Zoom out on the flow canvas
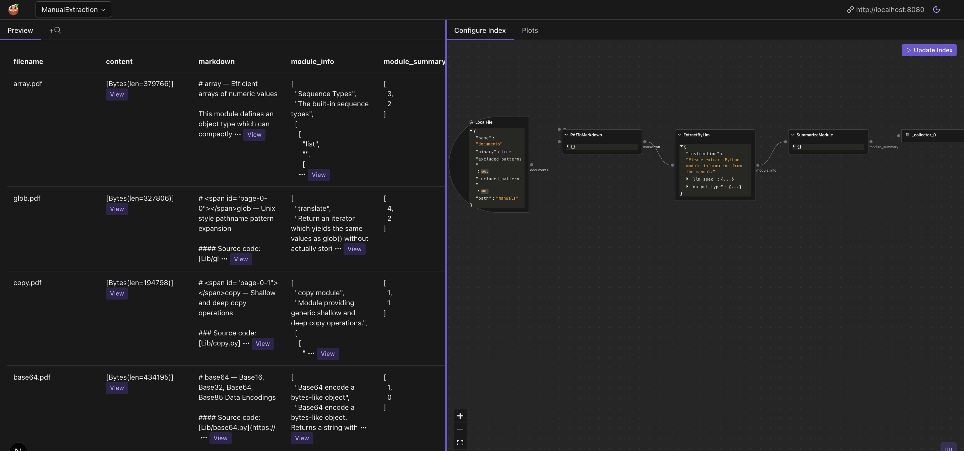 [x=460, y=429]
